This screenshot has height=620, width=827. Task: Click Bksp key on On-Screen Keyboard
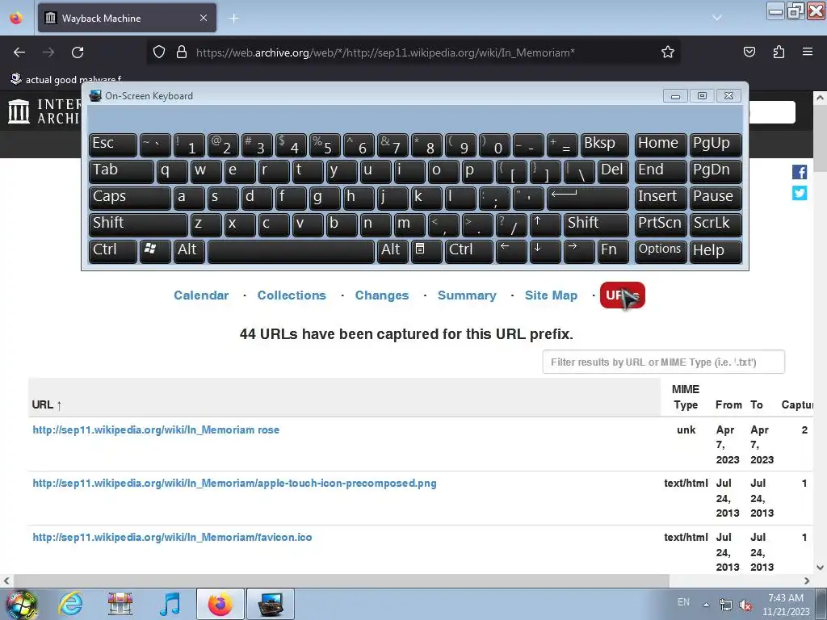tap(604, 145)
